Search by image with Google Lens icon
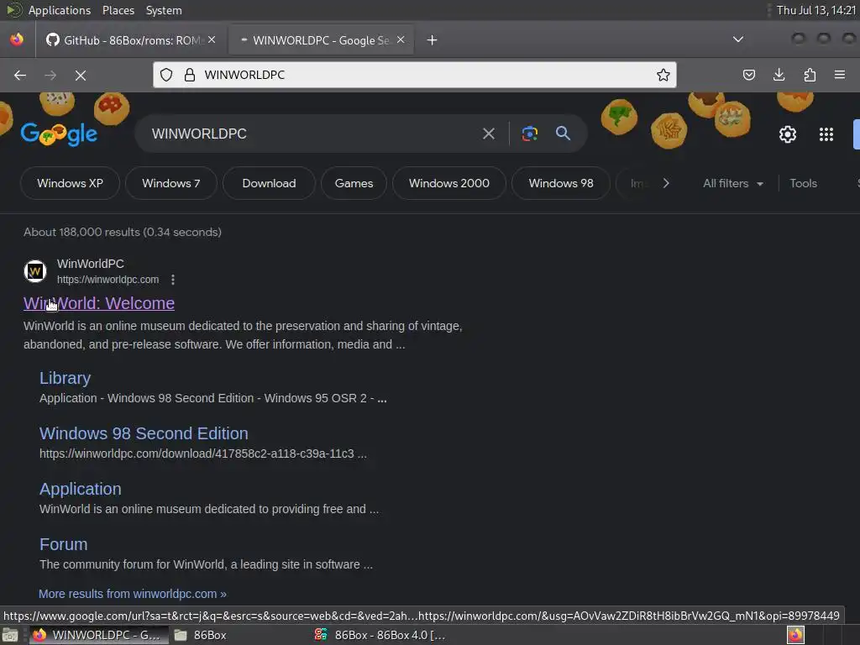 click(x=530, y=134)
